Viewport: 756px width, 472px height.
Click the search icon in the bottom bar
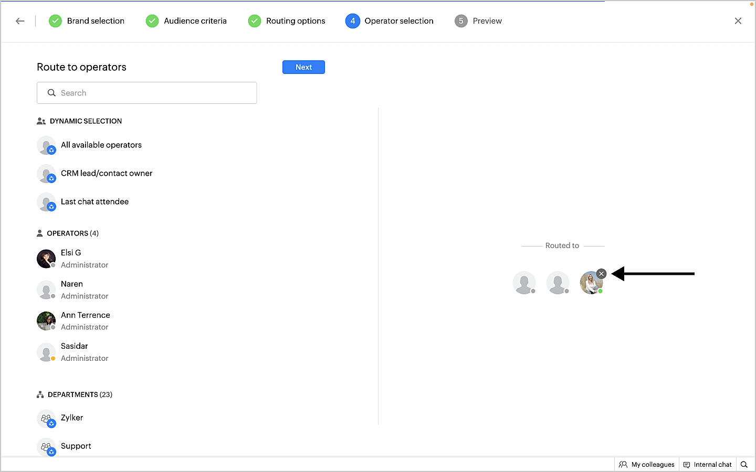[x=744, y=465]
